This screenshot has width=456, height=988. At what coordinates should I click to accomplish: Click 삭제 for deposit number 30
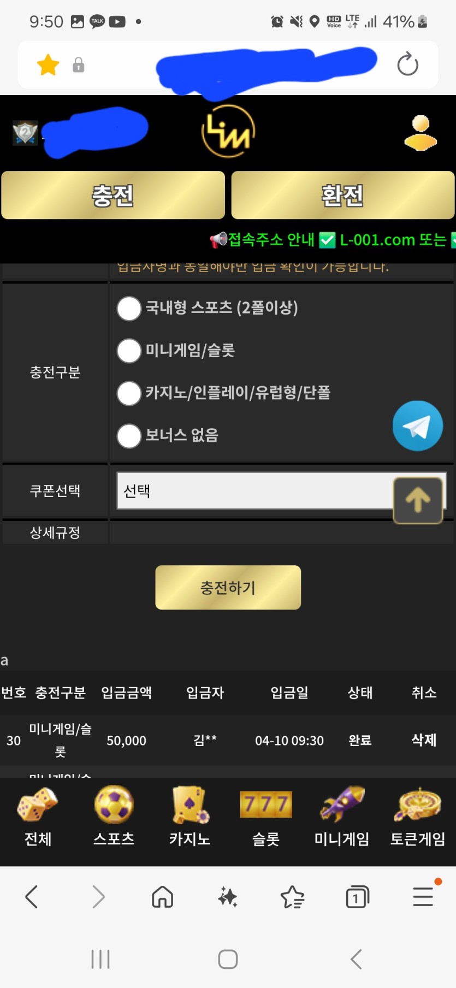coord(424,740)
